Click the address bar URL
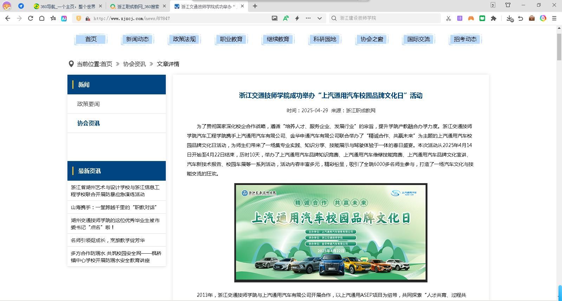562x301 pixels. coord(132,18)
